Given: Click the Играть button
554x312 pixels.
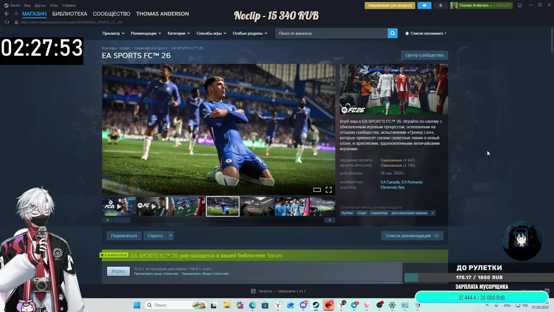Looking at the screenshot, I should click(x=119, y=271).
